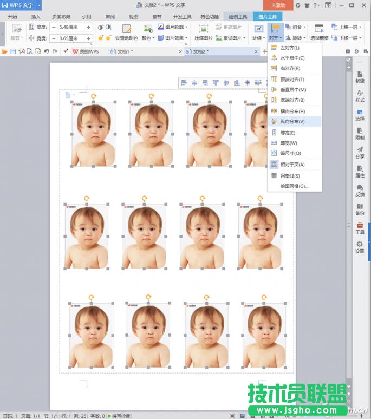The image size is (371, 419).
Task: Toggle 网格线(S) gridlines display
Action: point(289,176)
